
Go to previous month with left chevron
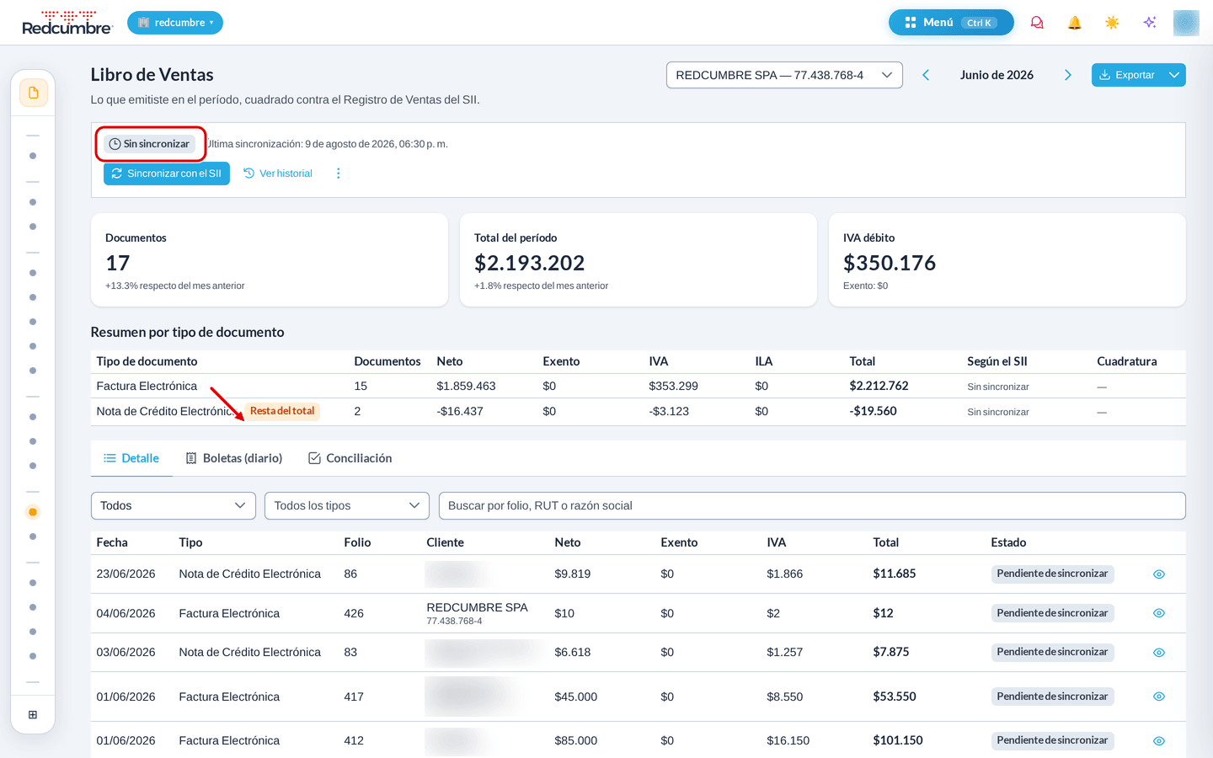pyautogui.click(x=926, y=75)
